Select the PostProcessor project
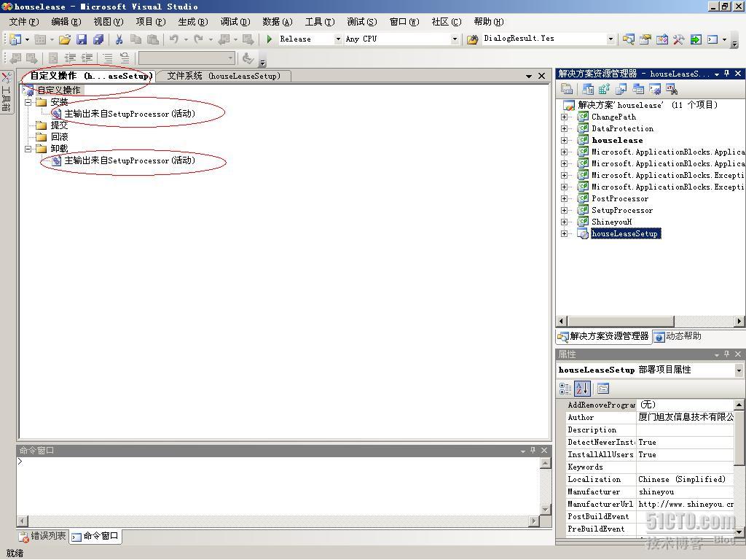This screenshot has height=560, width=746. (619, 198)
